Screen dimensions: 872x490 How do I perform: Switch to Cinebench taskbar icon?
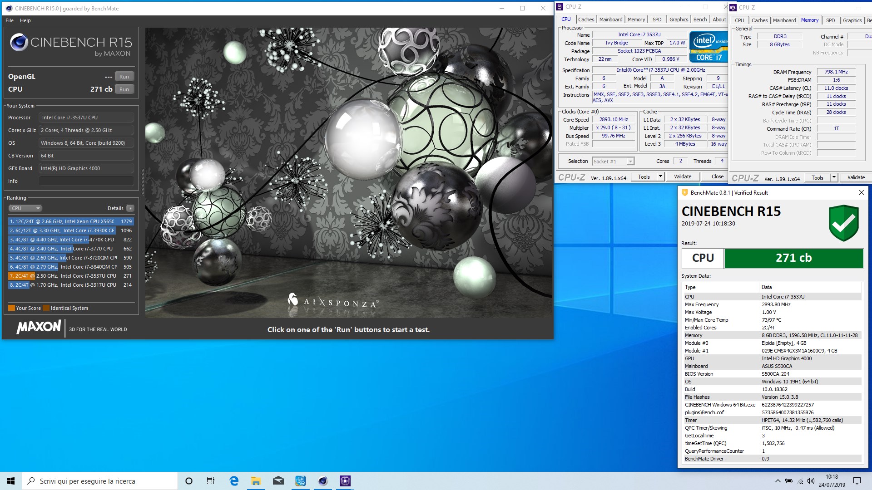pos(323,481)
